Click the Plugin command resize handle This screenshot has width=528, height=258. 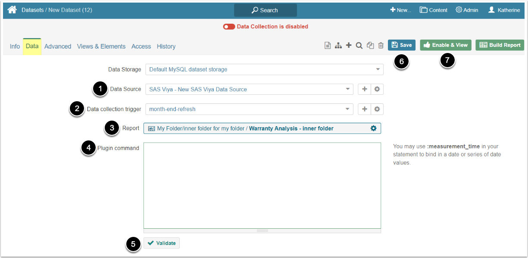262,231
